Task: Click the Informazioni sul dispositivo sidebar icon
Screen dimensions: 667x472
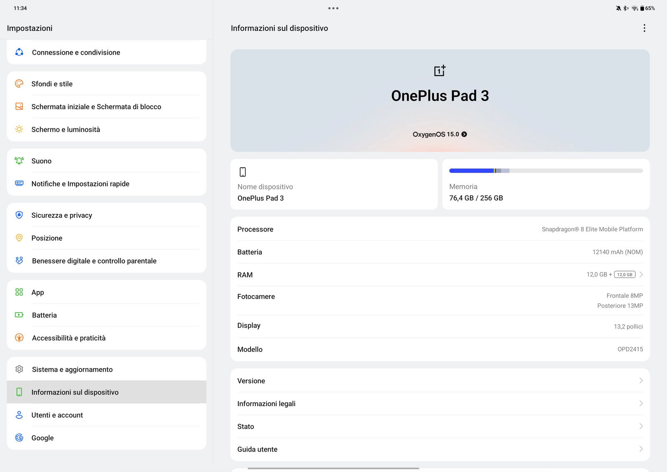Action: coord(19,392)
